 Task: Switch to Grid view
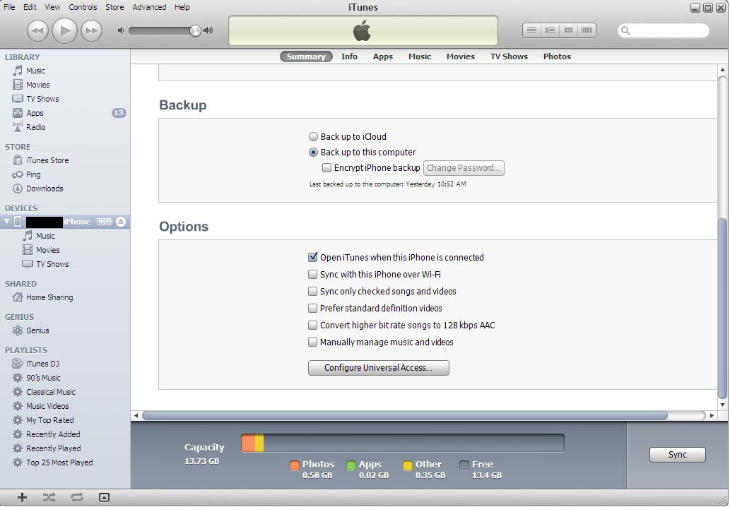coord(567,30)
